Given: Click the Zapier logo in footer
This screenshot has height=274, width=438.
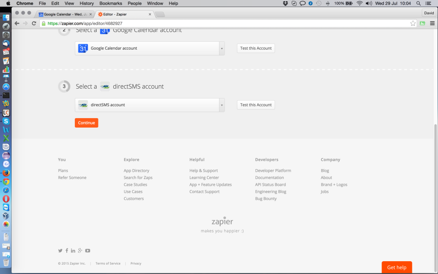Looking at the screenshot, I should [x=222, y=221].
